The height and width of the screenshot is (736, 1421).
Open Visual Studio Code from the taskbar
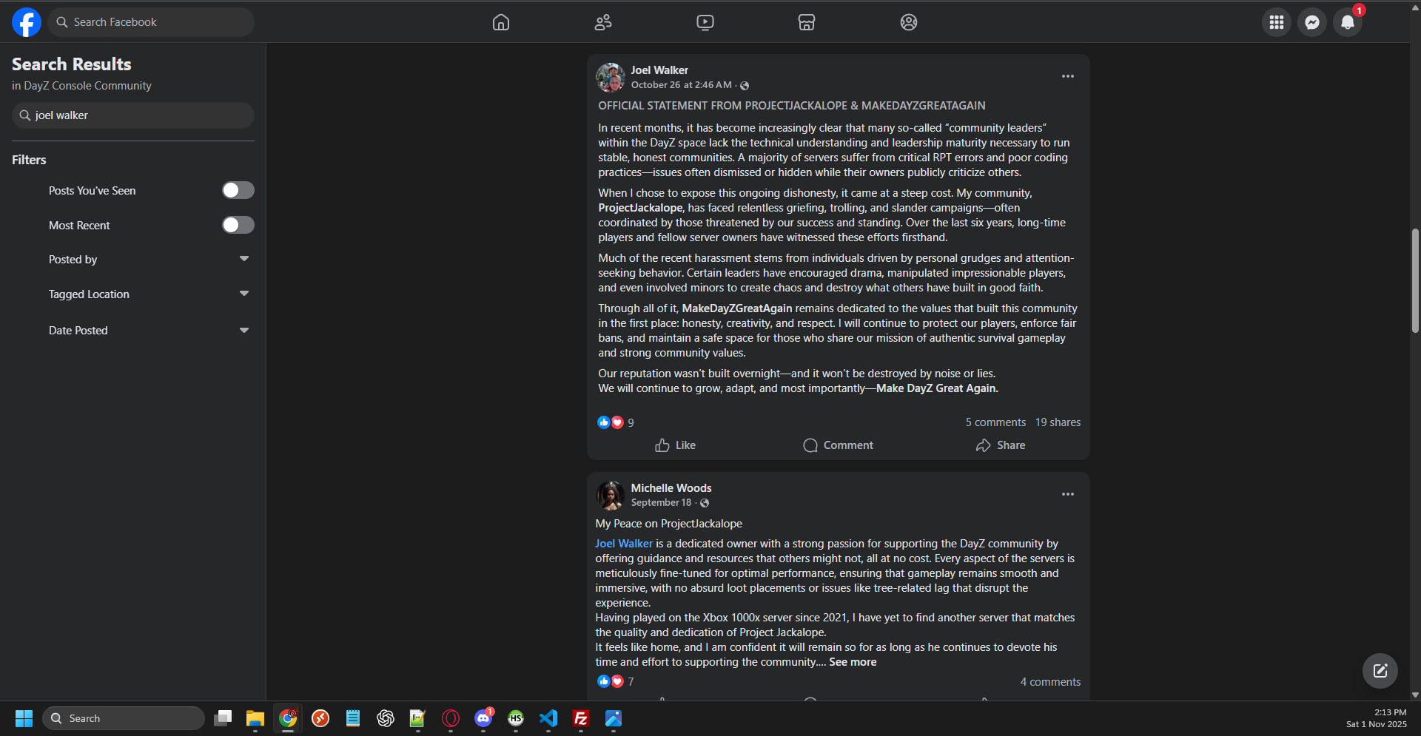click(548, 718)
